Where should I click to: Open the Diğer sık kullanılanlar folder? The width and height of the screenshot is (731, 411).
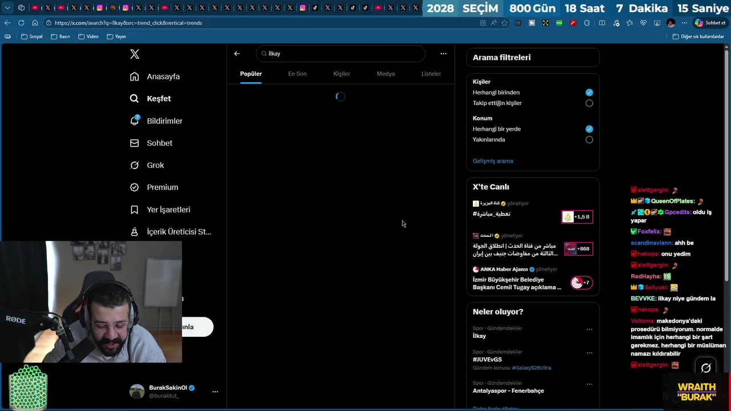point(698,37)
